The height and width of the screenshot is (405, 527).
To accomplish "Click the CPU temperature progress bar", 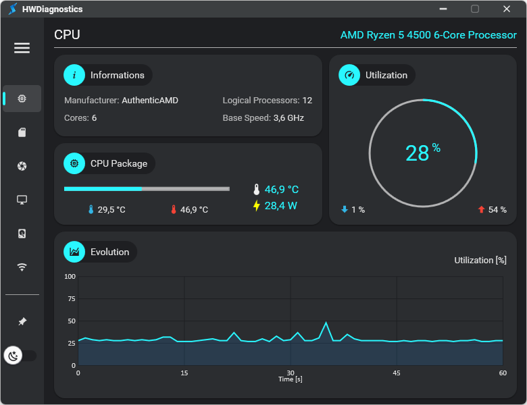I will 147,189.
